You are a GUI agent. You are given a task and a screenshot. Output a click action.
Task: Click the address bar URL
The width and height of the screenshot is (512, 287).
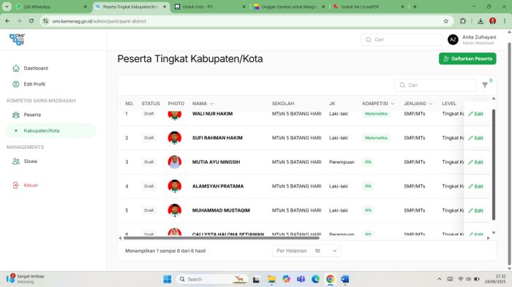click(99, 21)
